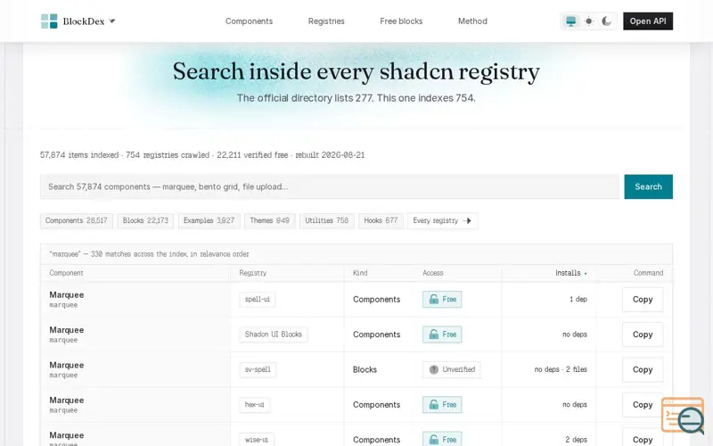713x446 pixels.
Task: Copy command for Shadcn UI Blocks Marquee
Action: click(x=643, y=334)
